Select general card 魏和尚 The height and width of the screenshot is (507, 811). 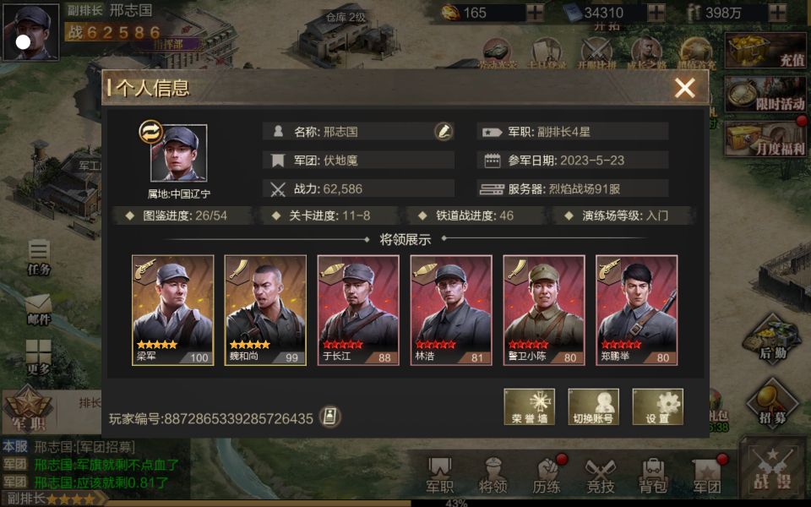point(265,310)
